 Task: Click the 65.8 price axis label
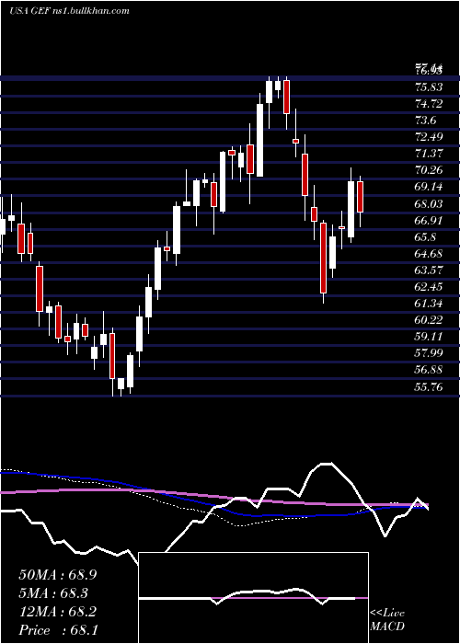point(425,237)
